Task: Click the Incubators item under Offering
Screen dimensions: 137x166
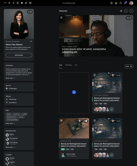Action: tap(11, 103)
